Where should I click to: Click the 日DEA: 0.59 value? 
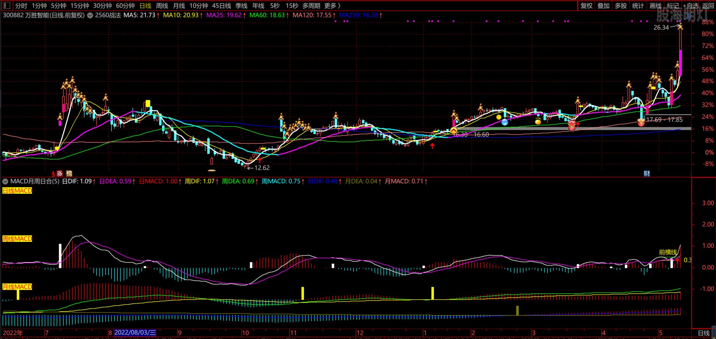[x=115, y=181]
